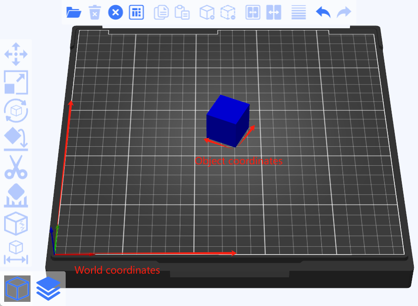Image resolution: width=418 pixels, height=306 pixels.
Task: Open a model file
Action: click(74, 12)
